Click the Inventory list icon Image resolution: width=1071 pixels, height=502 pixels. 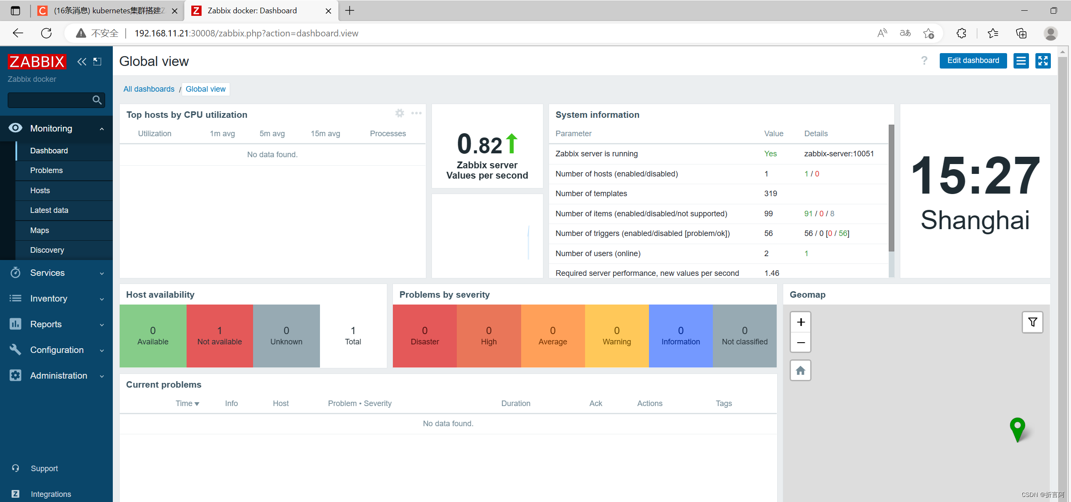tap(15, 299)
